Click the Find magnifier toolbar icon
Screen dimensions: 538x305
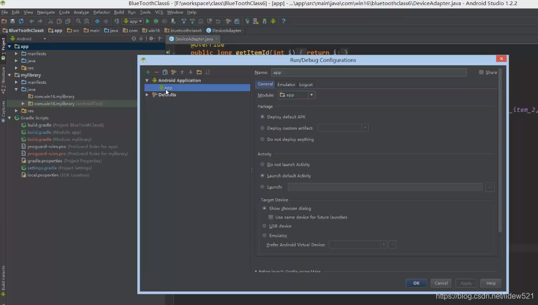click(78, 21)
